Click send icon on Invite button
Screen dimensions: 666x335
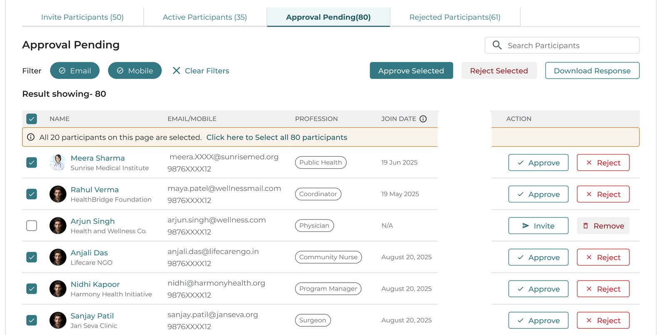coord(526,226)
